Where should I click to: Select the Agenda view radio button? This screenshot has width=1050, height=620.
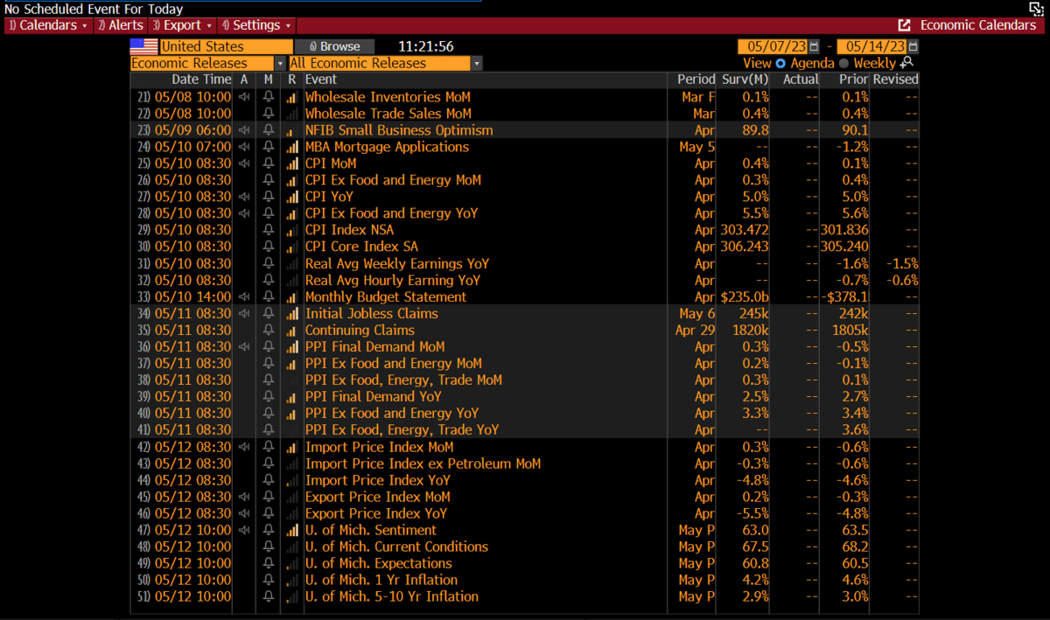pos(780,63)
